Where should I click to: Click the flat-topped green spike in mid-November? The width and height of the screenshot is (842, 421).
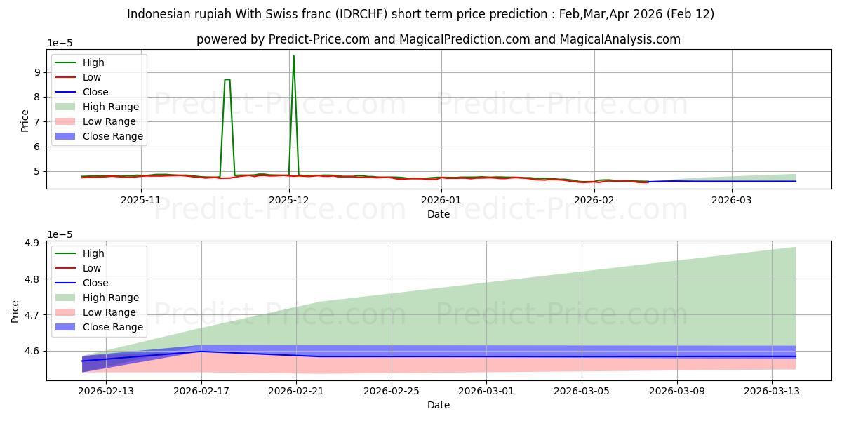click(227, 80)
